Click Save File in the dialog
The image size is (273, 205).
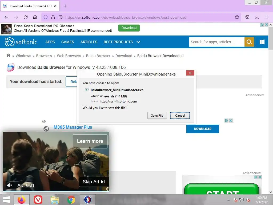(x=157, y=115)
